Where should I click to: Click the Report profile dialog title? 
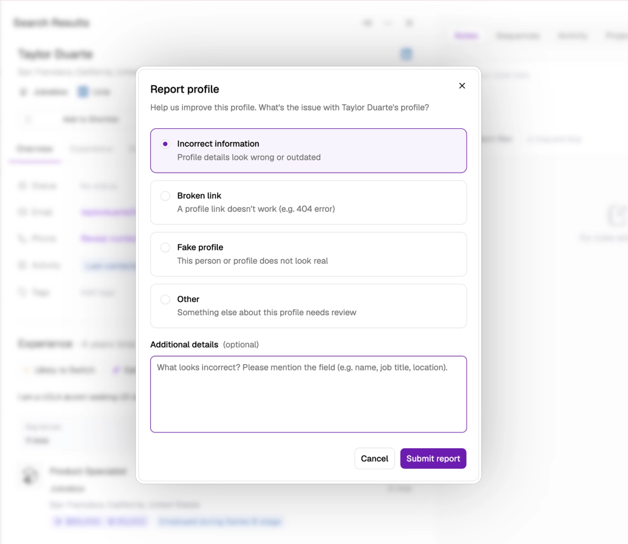pyautogui.click(x=185, y=89)
